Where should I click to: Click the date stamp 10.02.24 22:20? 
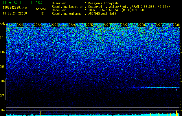15,13
